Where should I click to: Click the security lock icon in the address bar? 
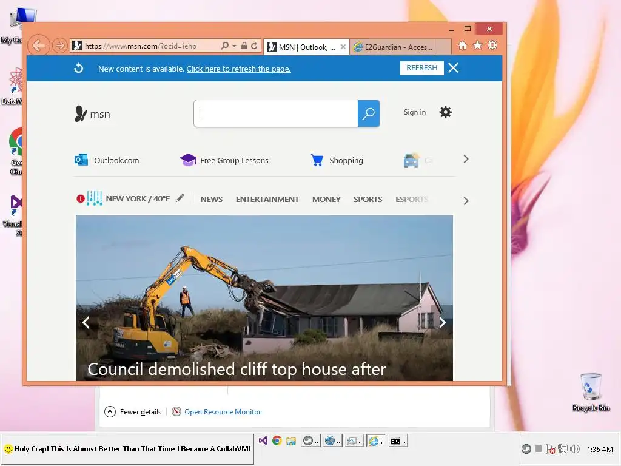pyautogui.click(x=244, y=46)
